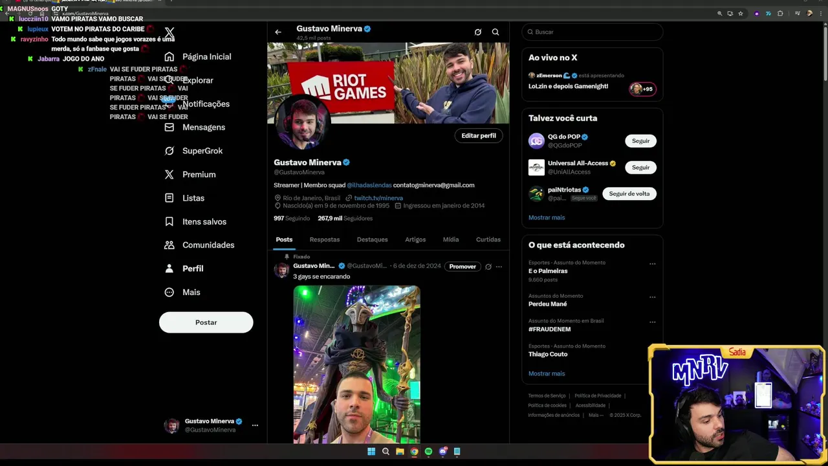Open SuperGrok icon in sidebar
Screen dimensions: 828x466
coord(169,151)
